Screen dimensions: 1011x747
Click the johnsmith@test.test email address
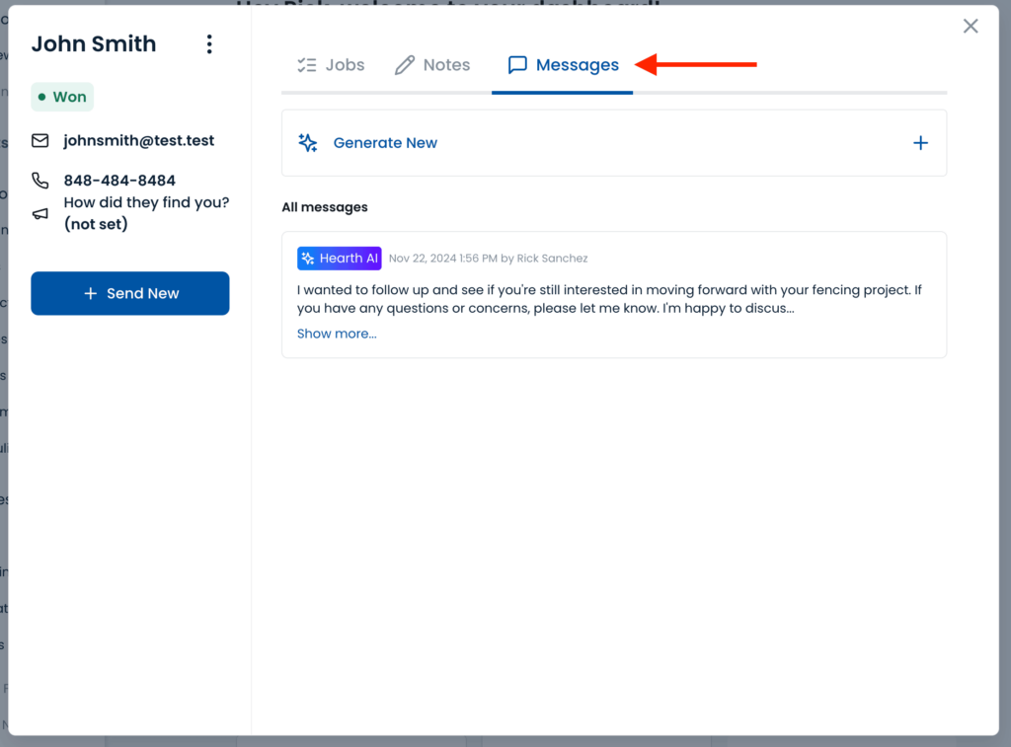click(138, 141)
